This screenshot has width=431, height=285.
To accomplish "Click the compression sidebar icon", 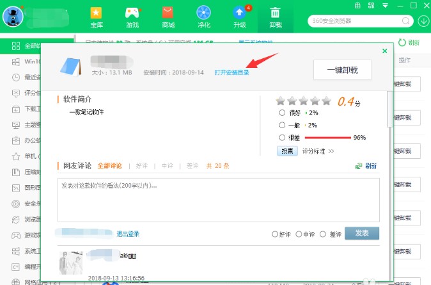I will click(16, 172).
